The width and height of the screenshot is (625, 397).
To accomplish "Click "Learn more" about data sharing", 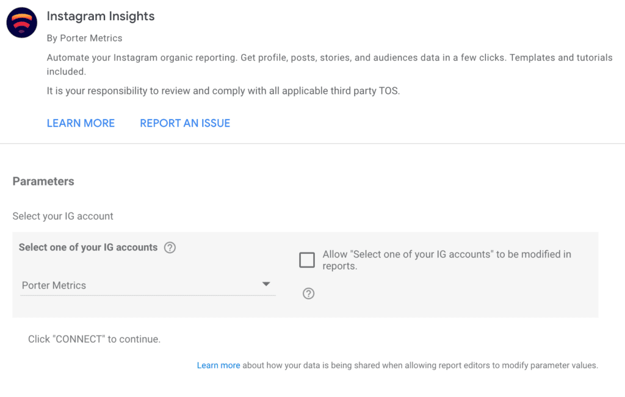I will coord(219,365).
